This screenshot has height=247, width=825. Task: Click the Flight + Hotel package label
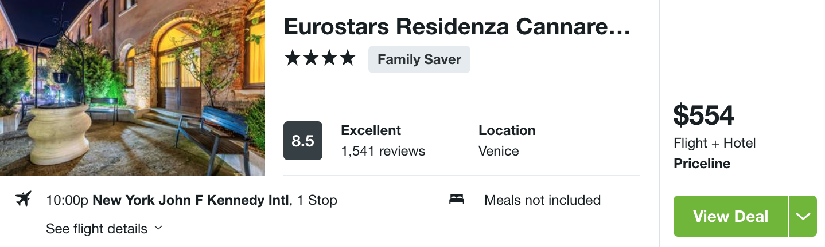coord(715,143)
